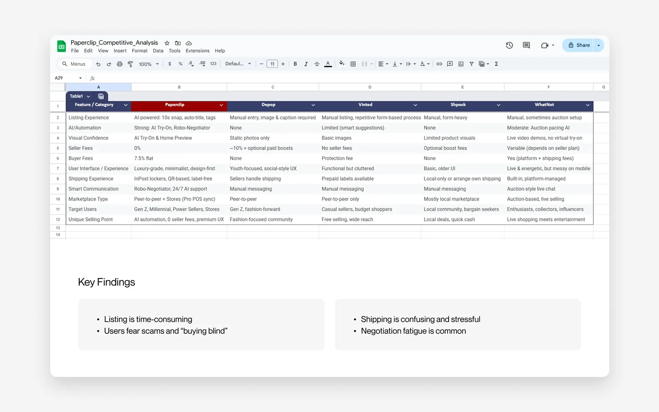Open WhatNot column header dropdown
This screenshot has height=412, width=659.
[x=588, y=105]
